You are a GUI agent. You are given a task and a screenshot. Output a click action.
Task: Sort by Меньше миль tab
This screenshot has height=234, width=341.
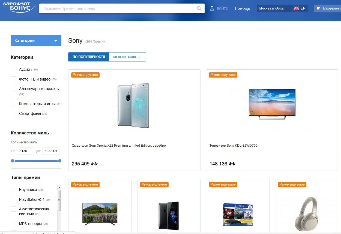point(127,57)
